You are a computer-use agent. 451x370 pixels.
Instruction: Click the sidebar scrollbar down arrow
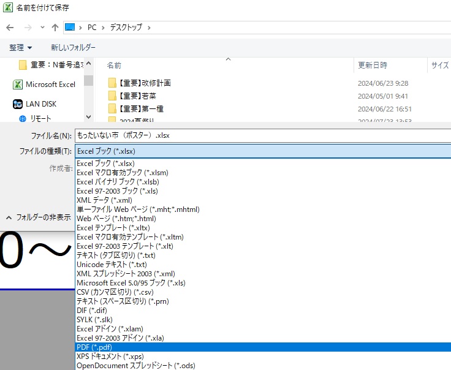click(x=89, y=116)
